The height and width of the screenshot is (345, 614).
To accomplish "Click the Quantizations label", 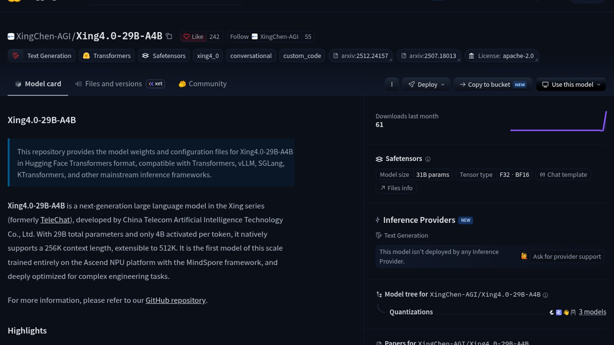I will point(411,312).
